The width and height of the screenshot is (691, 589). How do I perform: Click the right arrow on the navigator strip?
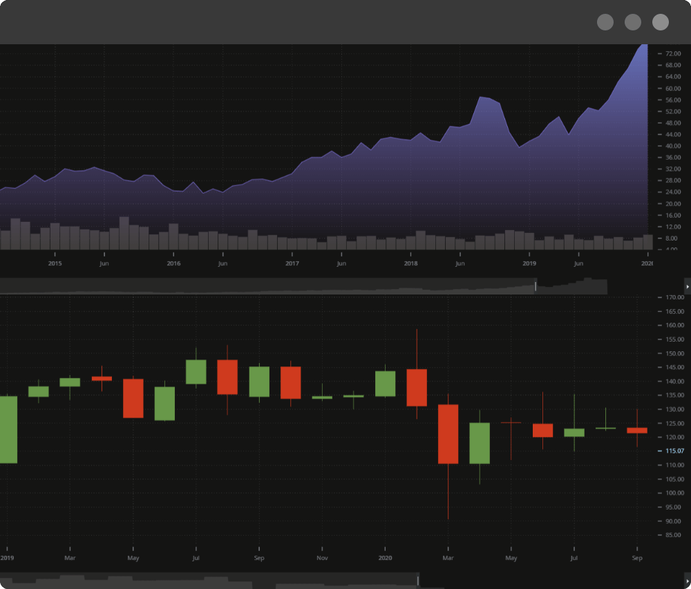(687, 286)
